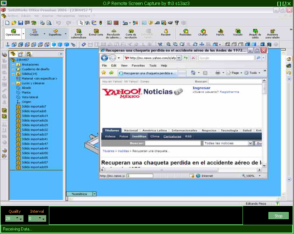Open the Page menu dropdown in IE

click(x=241, y=73)
